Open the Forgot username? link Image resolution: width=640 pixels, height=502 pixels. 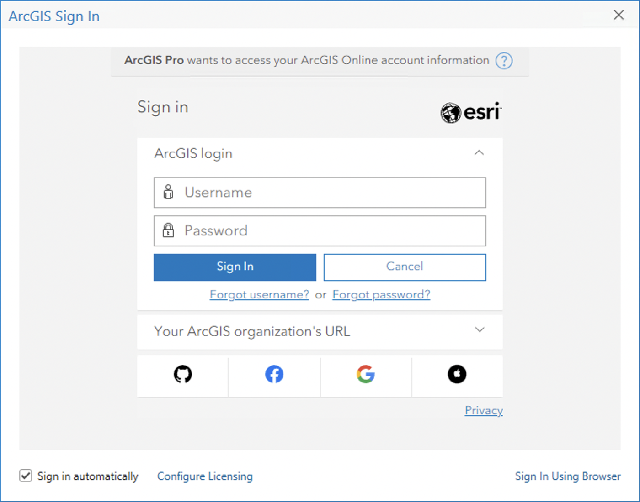[259, 295]
